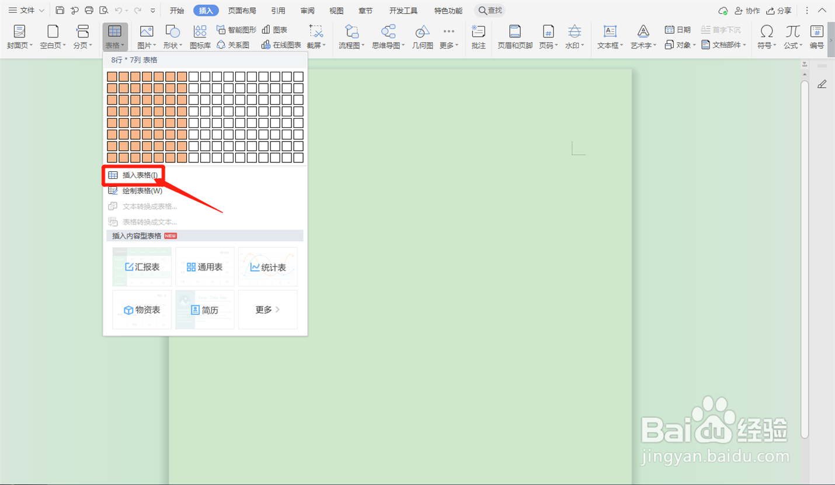Select the 物资表 template
This screenshot has width=835, height=485.
[142, 310]
